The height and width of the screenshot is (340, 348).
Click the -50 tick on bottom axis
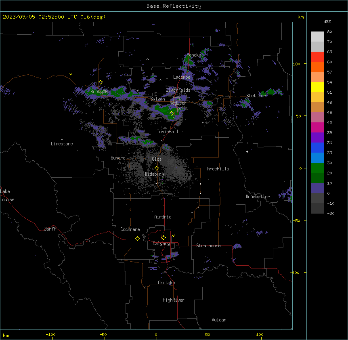pos(103,334)
